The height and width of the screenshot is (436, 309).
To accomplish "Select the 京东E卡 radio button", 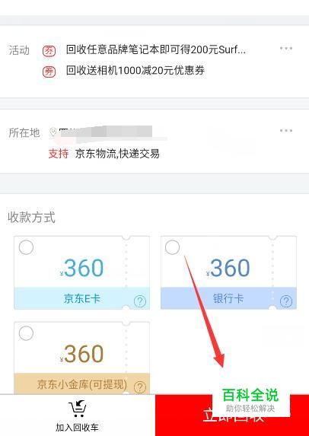I will [x=26, y=247].
